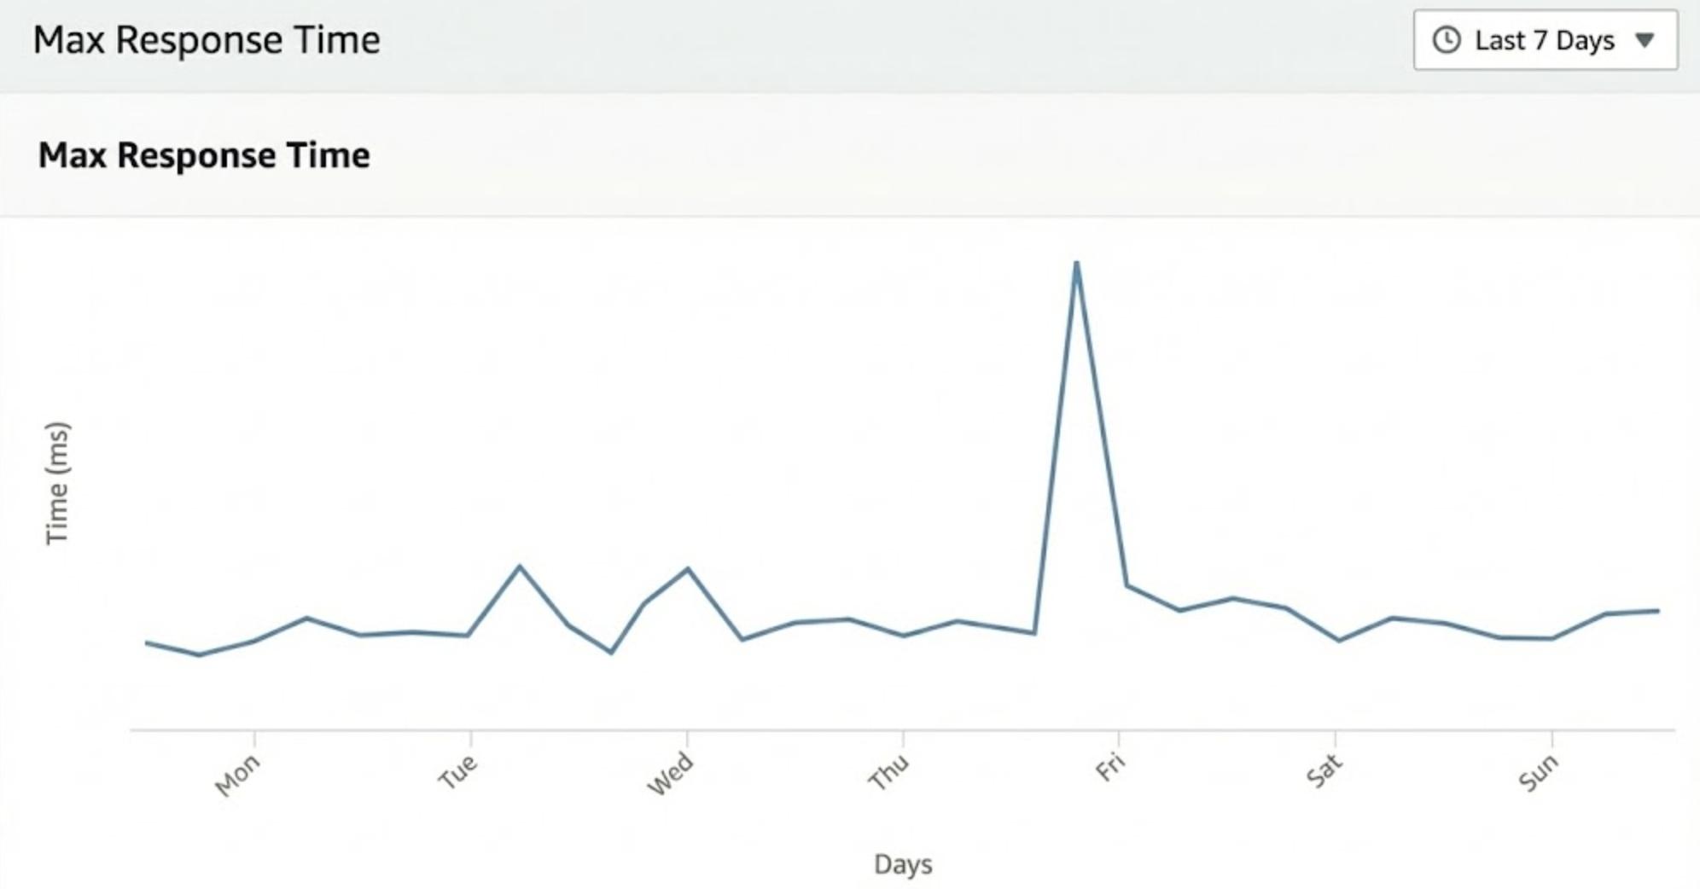Select the Max Response Time widget title
This screenshot has width=1700, height=889.
pos(205,156)
